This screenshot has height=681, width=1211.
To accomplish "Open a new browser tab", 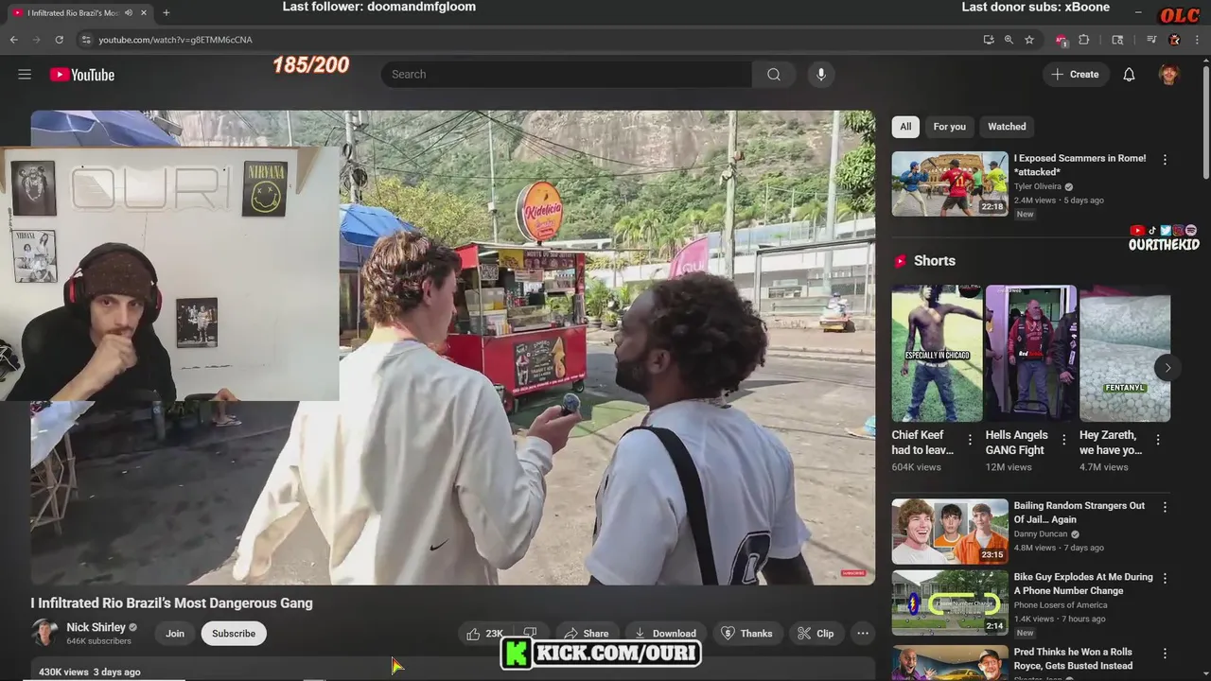I will [x=167, y=13].
